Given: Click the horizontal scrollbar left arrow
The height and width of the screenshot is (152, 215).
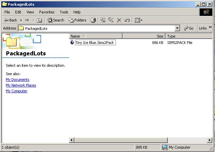Looking at the screenshot, I should (x=71, y=140).
